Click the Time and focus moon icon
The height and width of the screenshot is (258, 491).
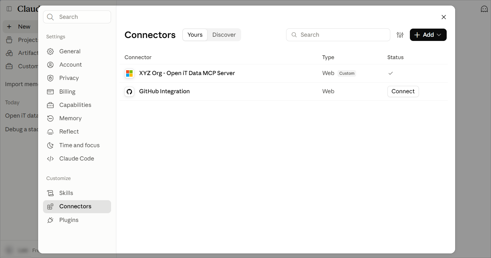coord(50,145)
